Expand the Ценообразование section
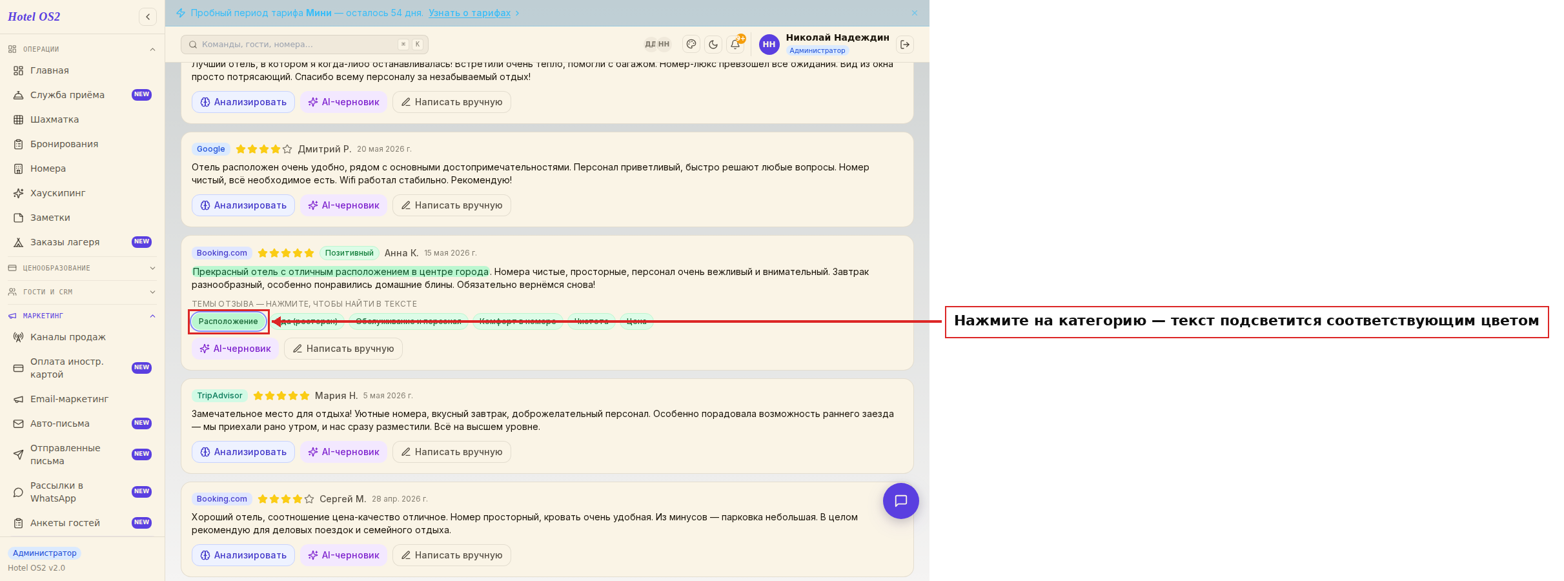The image size is (1564, 581). point(82,268)
